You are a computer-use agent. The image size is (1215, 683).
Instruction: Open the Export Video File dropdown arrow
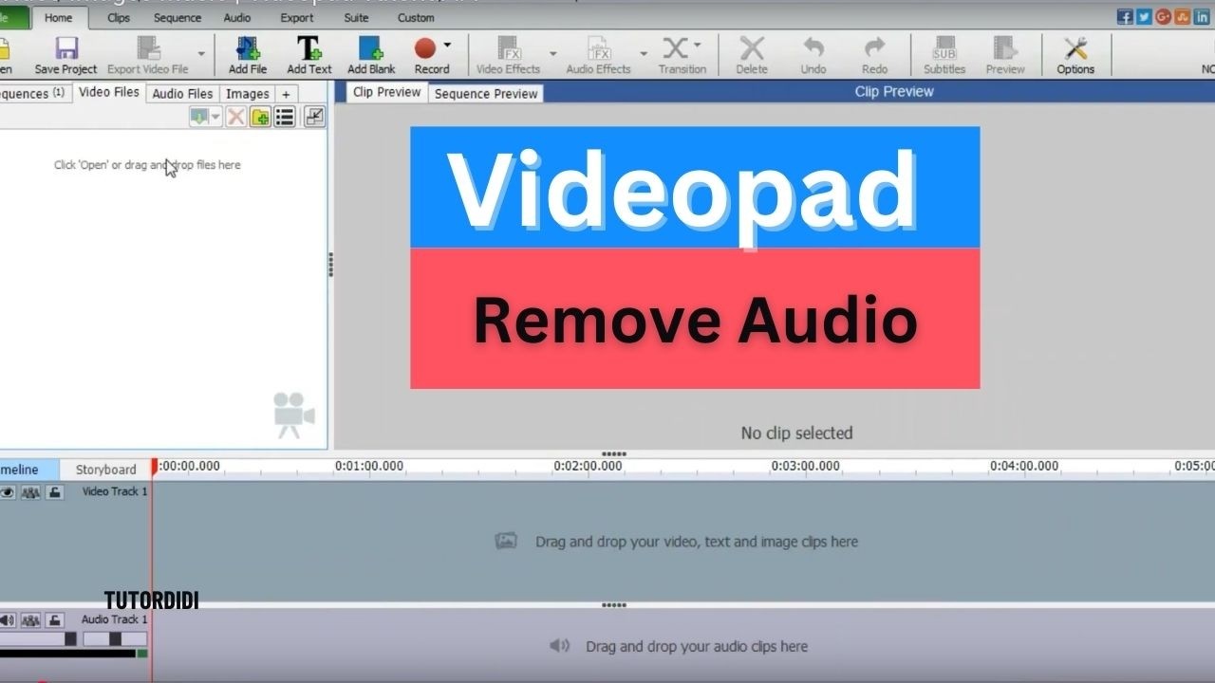(200, 54)
